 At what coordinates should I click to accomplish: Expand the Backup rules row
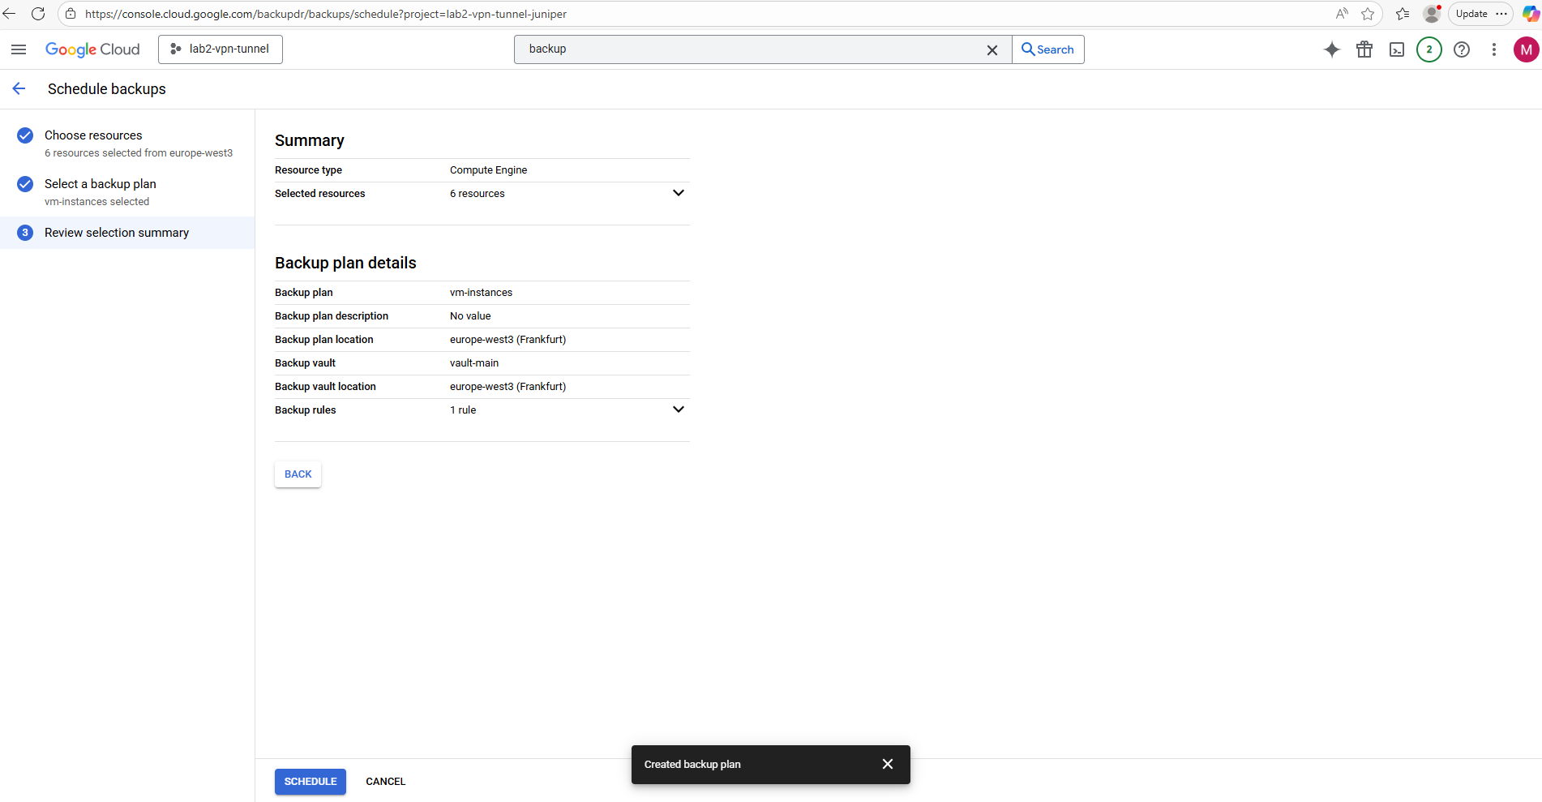click(x=678, y=410)
